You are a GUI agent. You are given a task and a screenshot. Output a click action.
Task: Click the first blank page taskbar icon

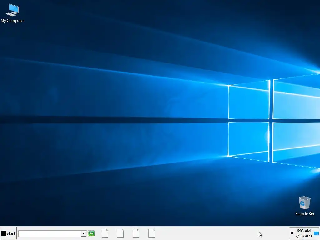click(x=105, y=233)
